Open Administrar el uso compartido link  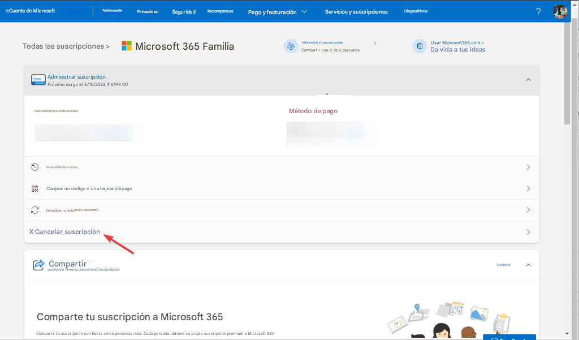coord(322,42)
